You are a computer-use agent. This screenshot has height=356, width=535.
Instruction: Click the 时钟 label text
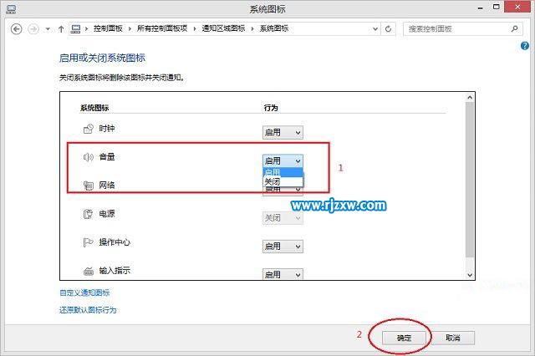click(107, 129)
